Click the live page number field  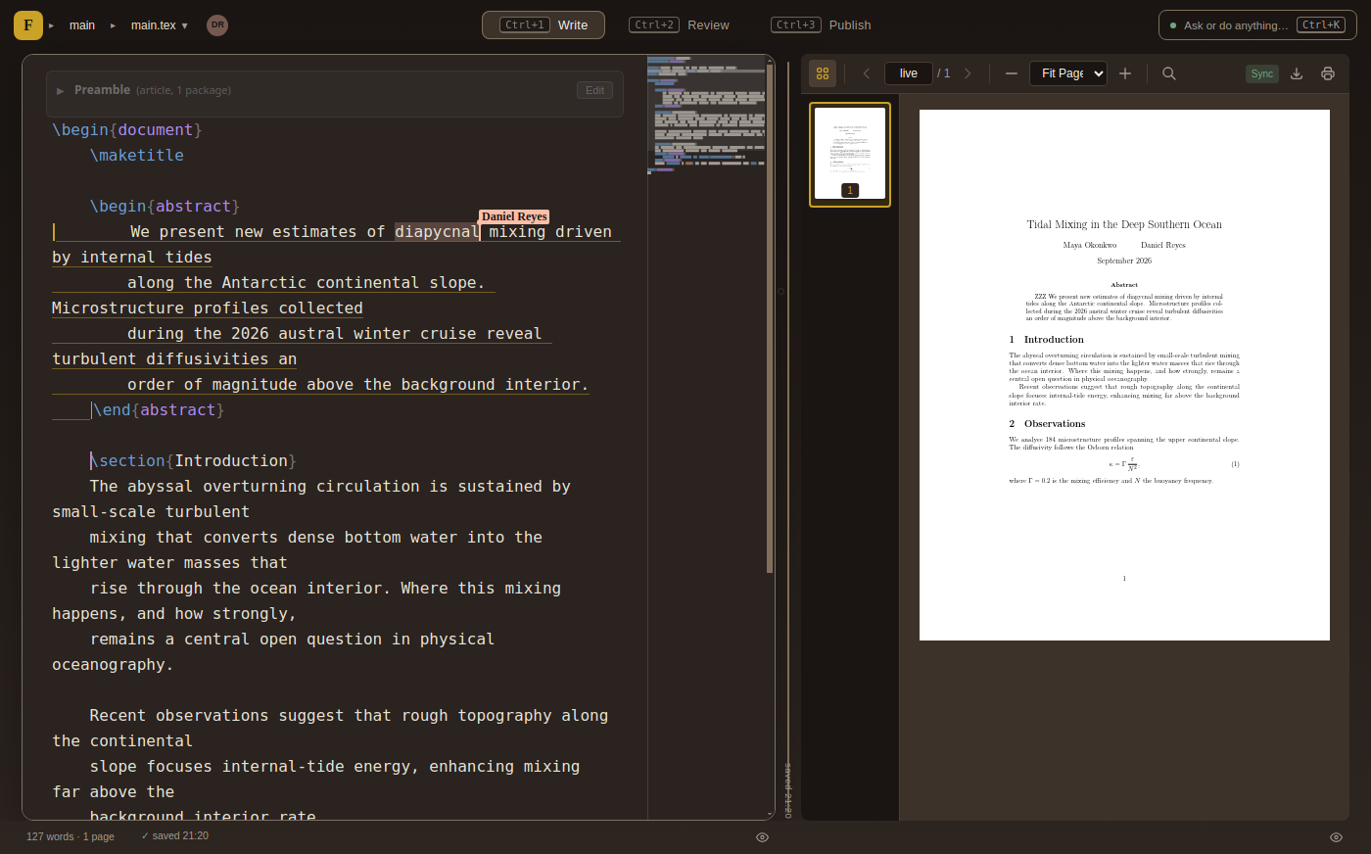pyautogui.click(x=909, y=73)
